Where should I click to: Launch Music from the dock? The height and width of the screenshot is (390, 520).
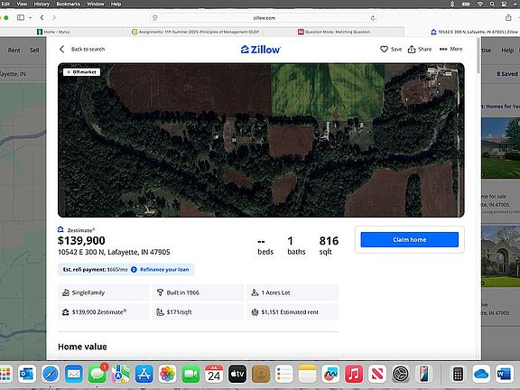click(354, 374)
